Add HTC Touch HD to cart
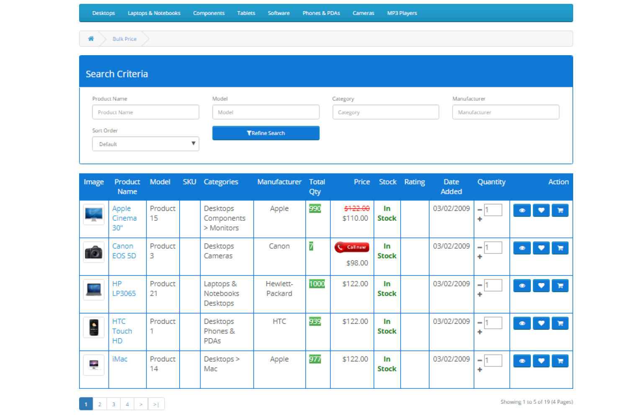The height and width of the screenshot is (418, 628). point(560,323)
